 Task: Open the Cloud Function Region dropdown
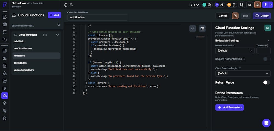(x=243, y=73)
